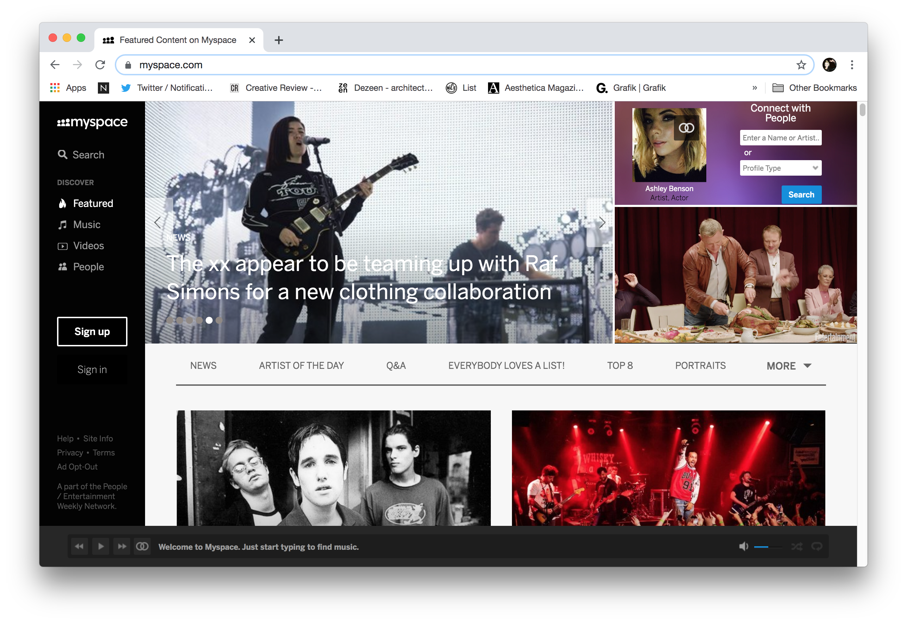Click the Search icon in sidebar
Screen dimensions: 907x623
click(x=63, y=154)
